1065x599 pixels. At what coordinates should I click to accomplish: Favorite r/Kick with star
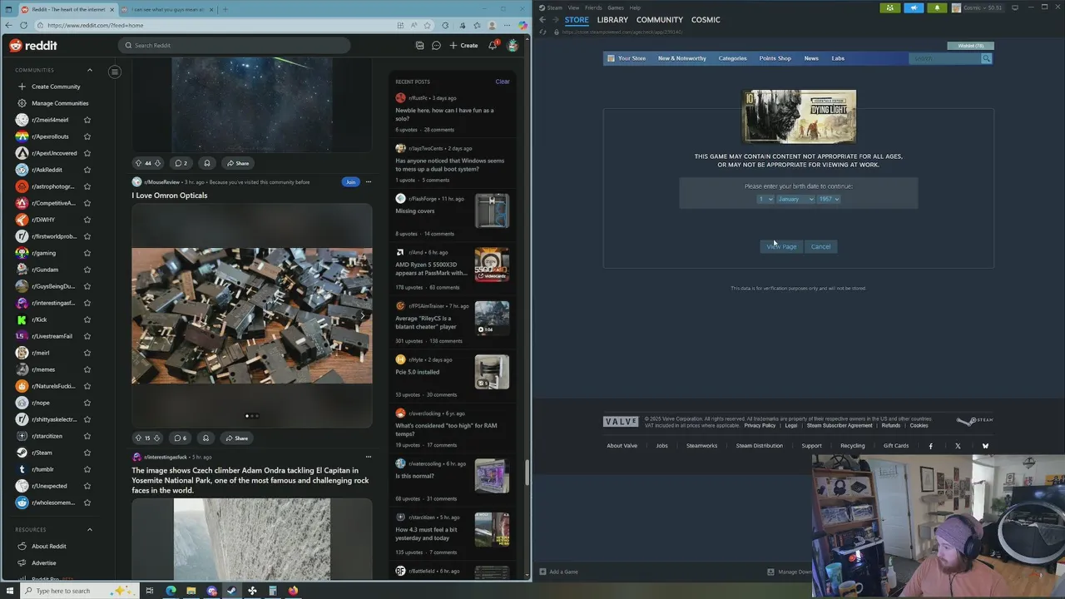(x=87, y=319)
